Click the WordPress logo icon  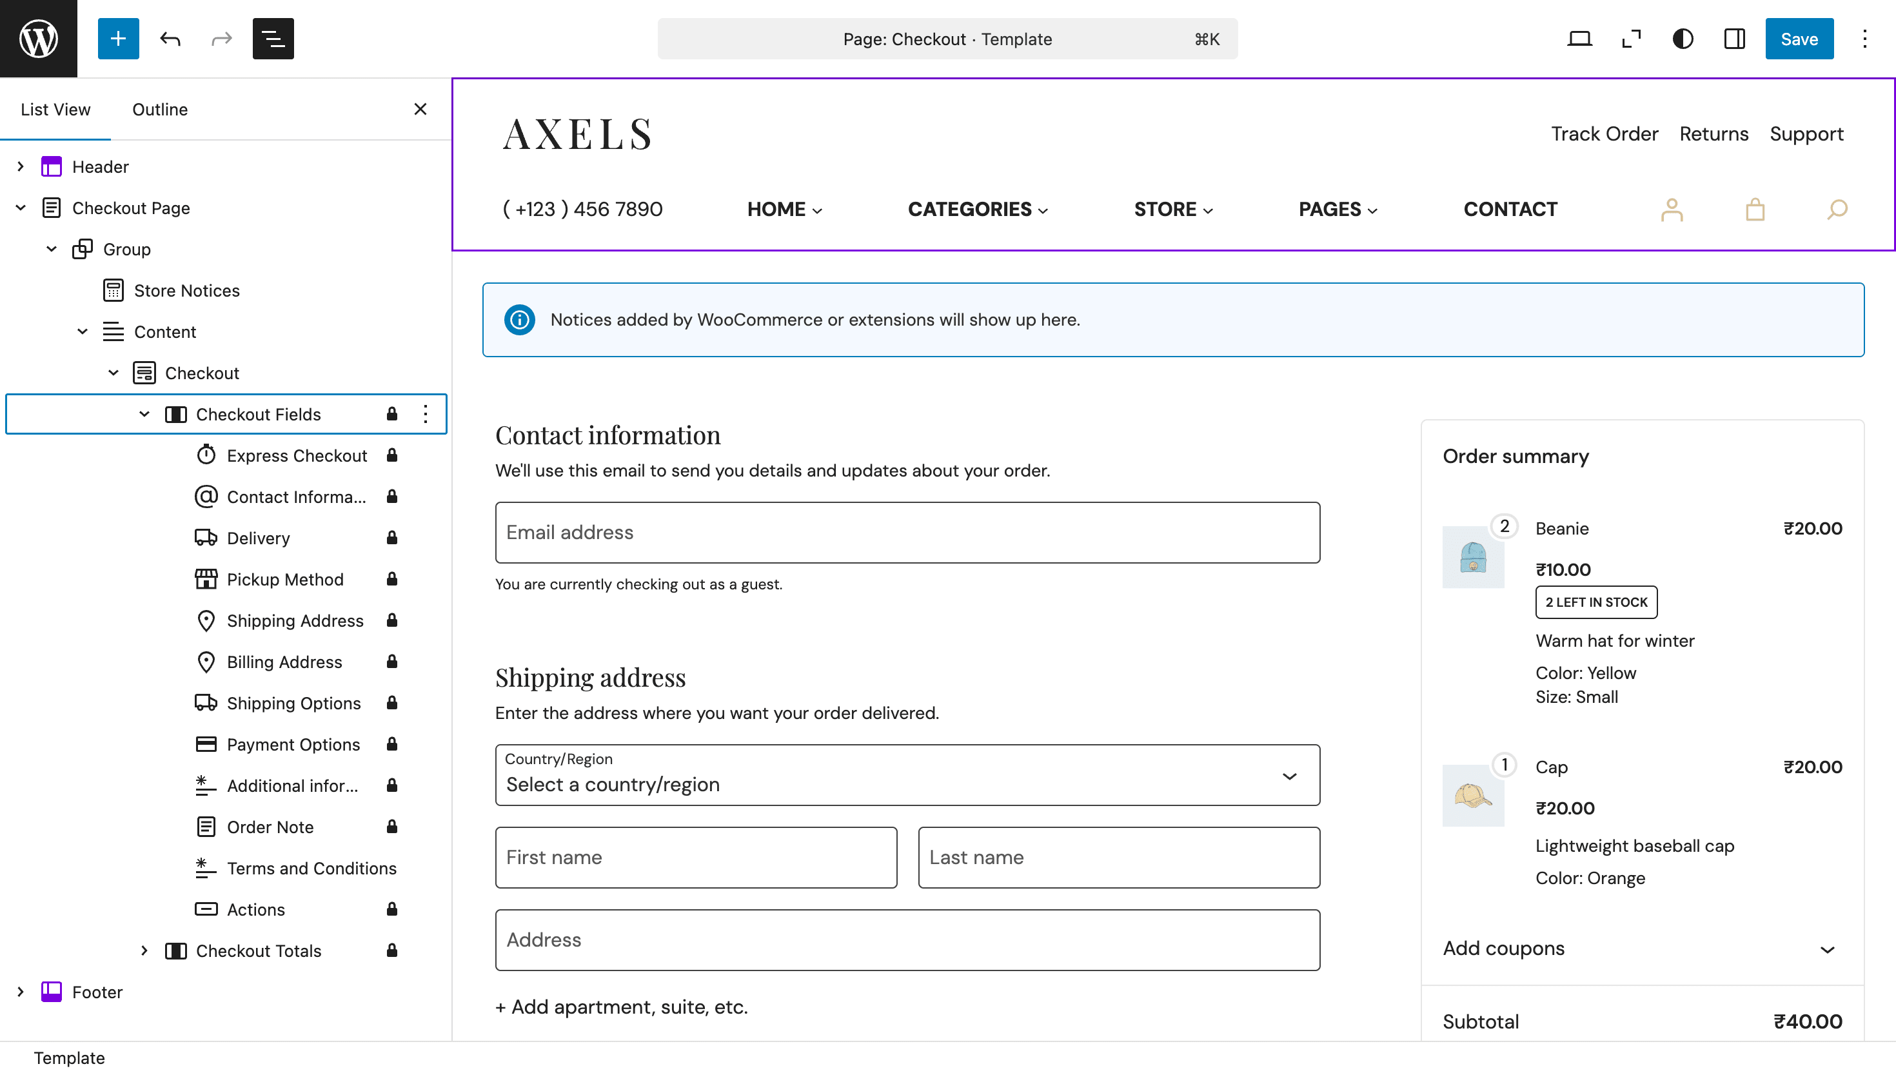pos(38,38)
